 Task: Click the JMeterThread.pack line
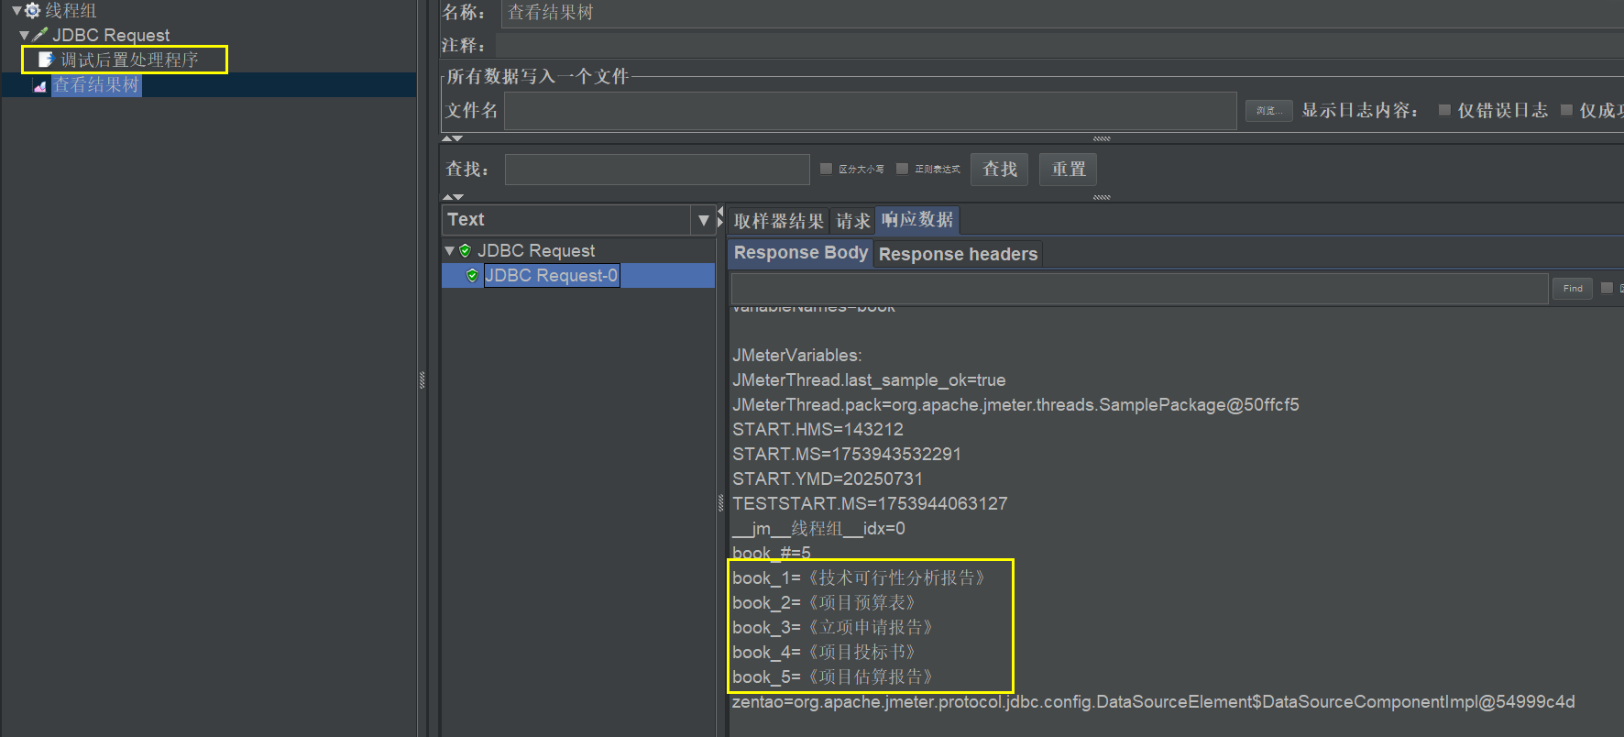coord(1015,404)
